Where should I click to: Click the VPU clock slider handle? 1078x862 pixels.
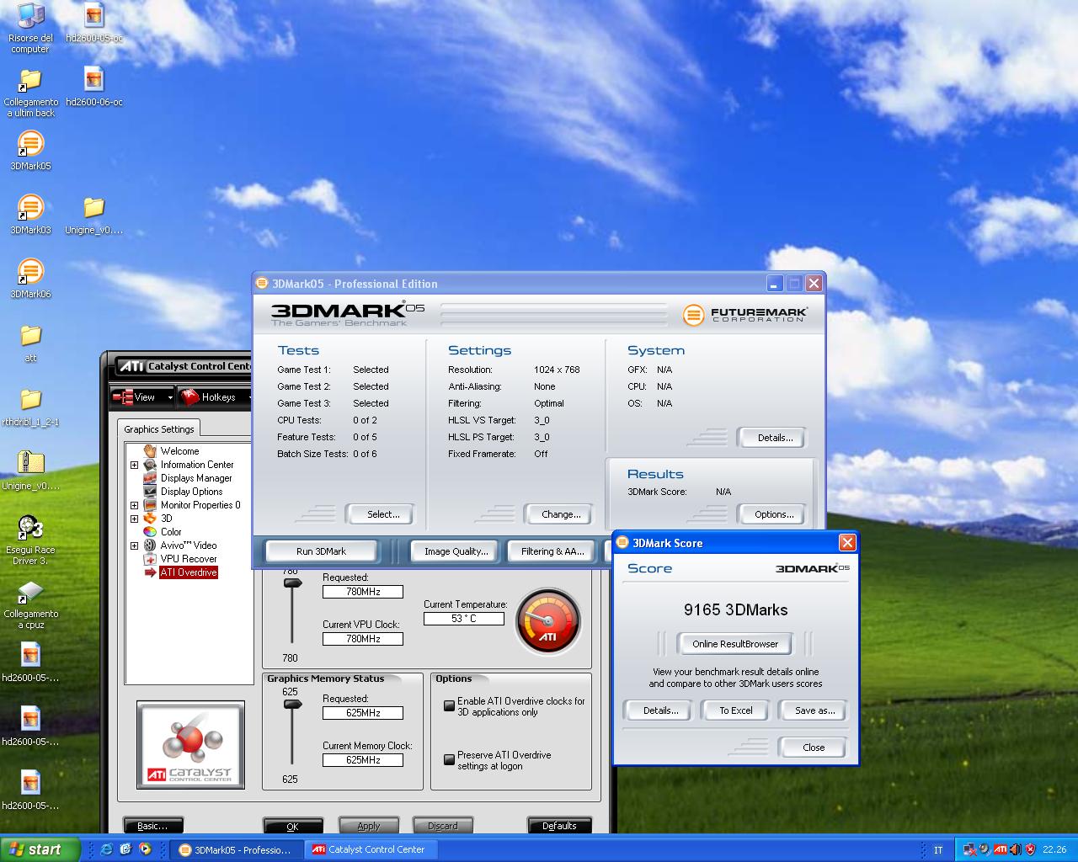[x=291, y=583]
